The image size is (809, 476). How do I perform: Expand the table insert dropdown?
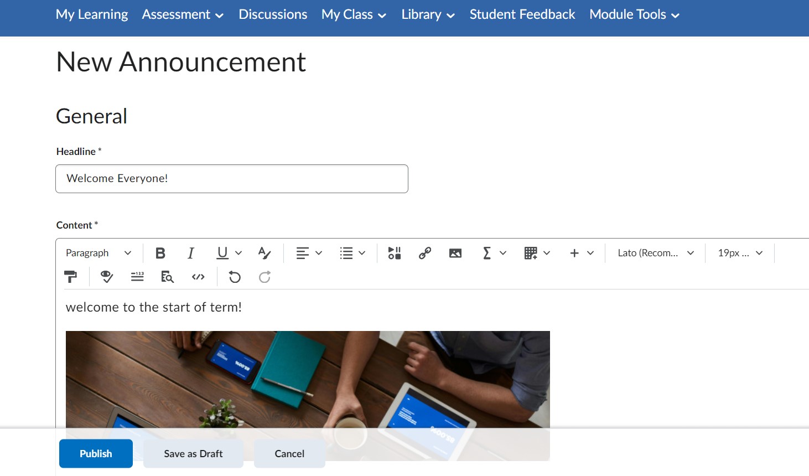(537, 253)
